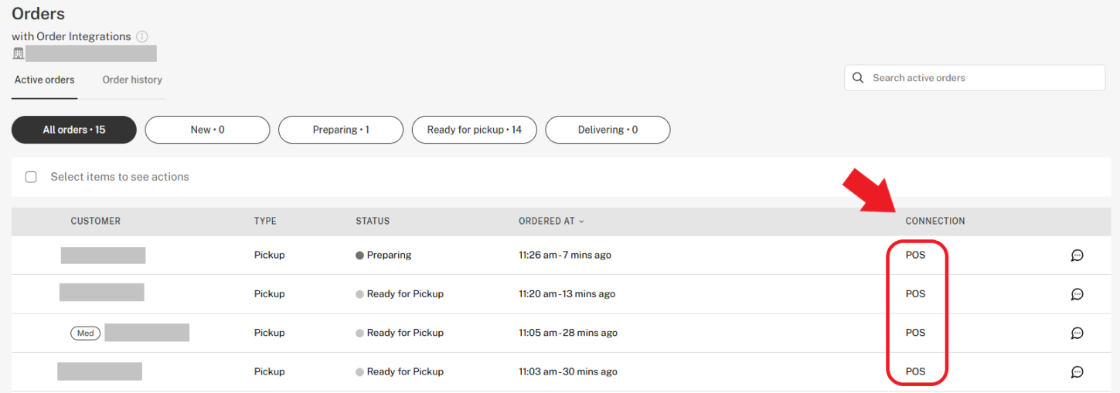Switch to Order history tab

click(132, 80)
